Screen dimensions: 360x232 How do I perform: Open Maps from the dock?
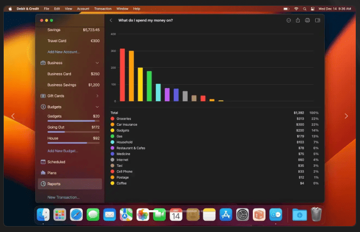[126, 214]
